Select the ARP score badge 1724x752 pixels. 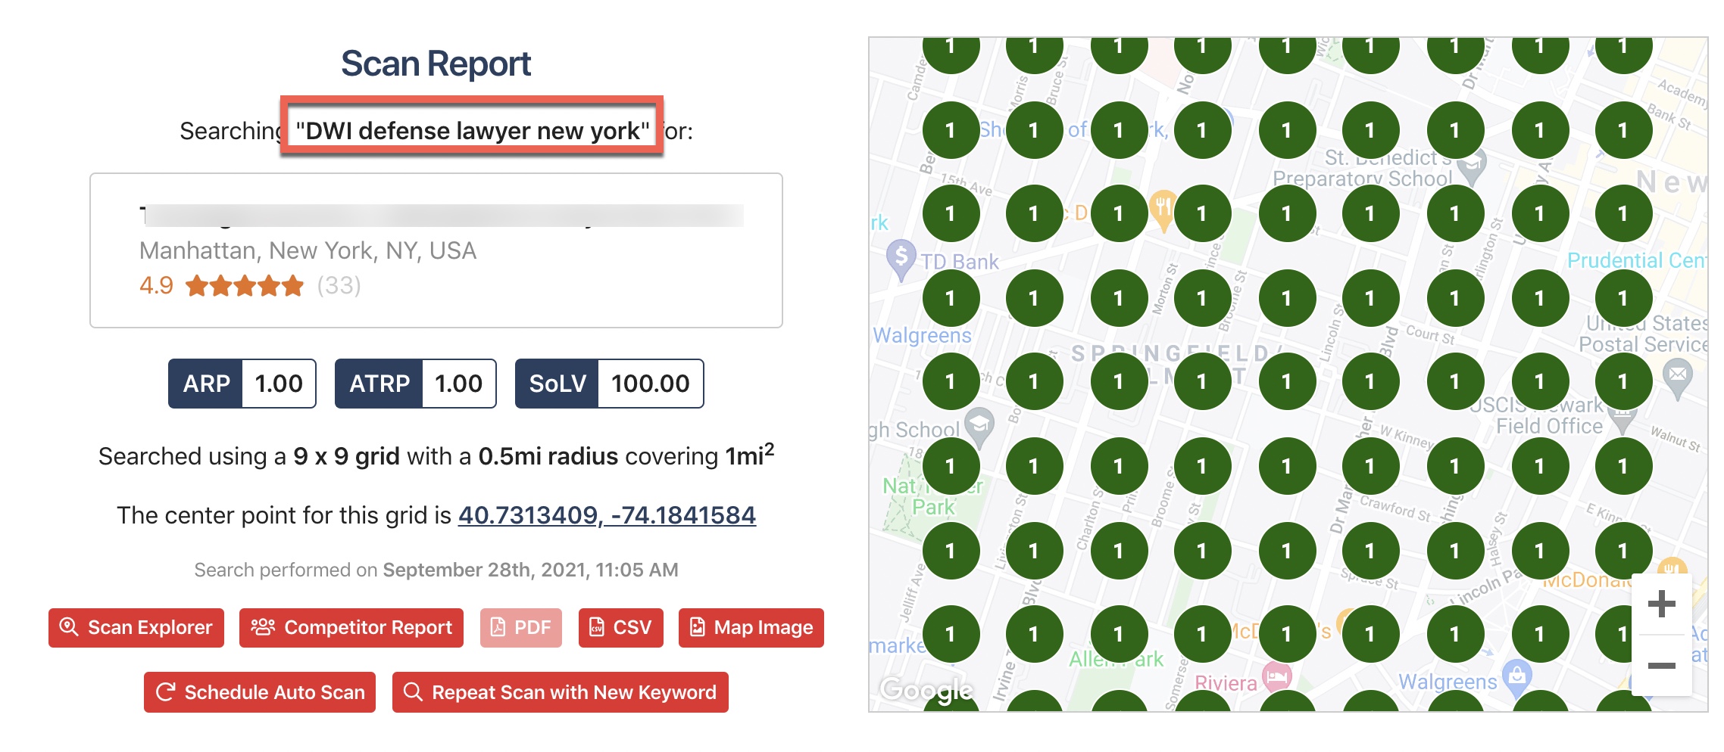pyautogui.click(x=242, y=384)
